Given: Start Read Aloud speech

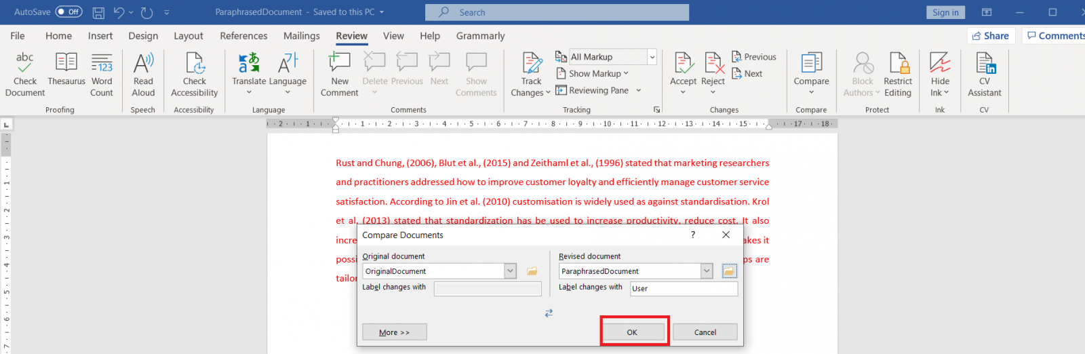Looking at the screenshot, I should tap(143, 75).
